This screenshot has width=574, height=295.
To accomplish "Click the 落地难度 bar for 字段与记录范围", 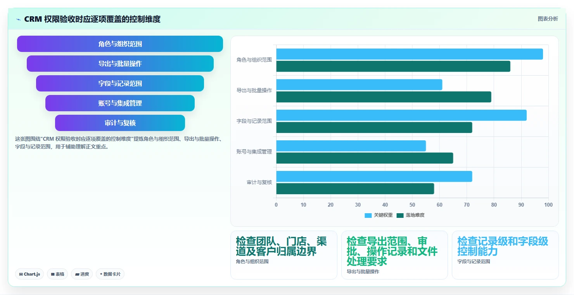I will (x=374, y=128).
